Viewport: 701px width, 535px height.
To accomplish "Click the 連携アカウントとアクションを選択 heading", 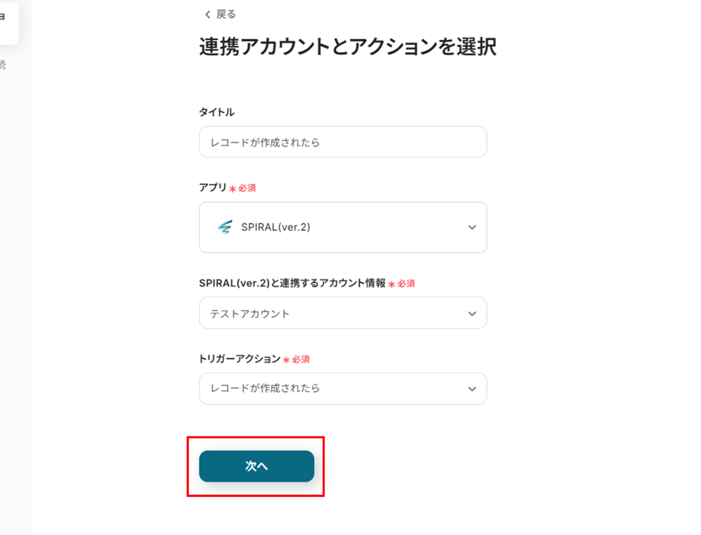I will click(x=348, y=47).
